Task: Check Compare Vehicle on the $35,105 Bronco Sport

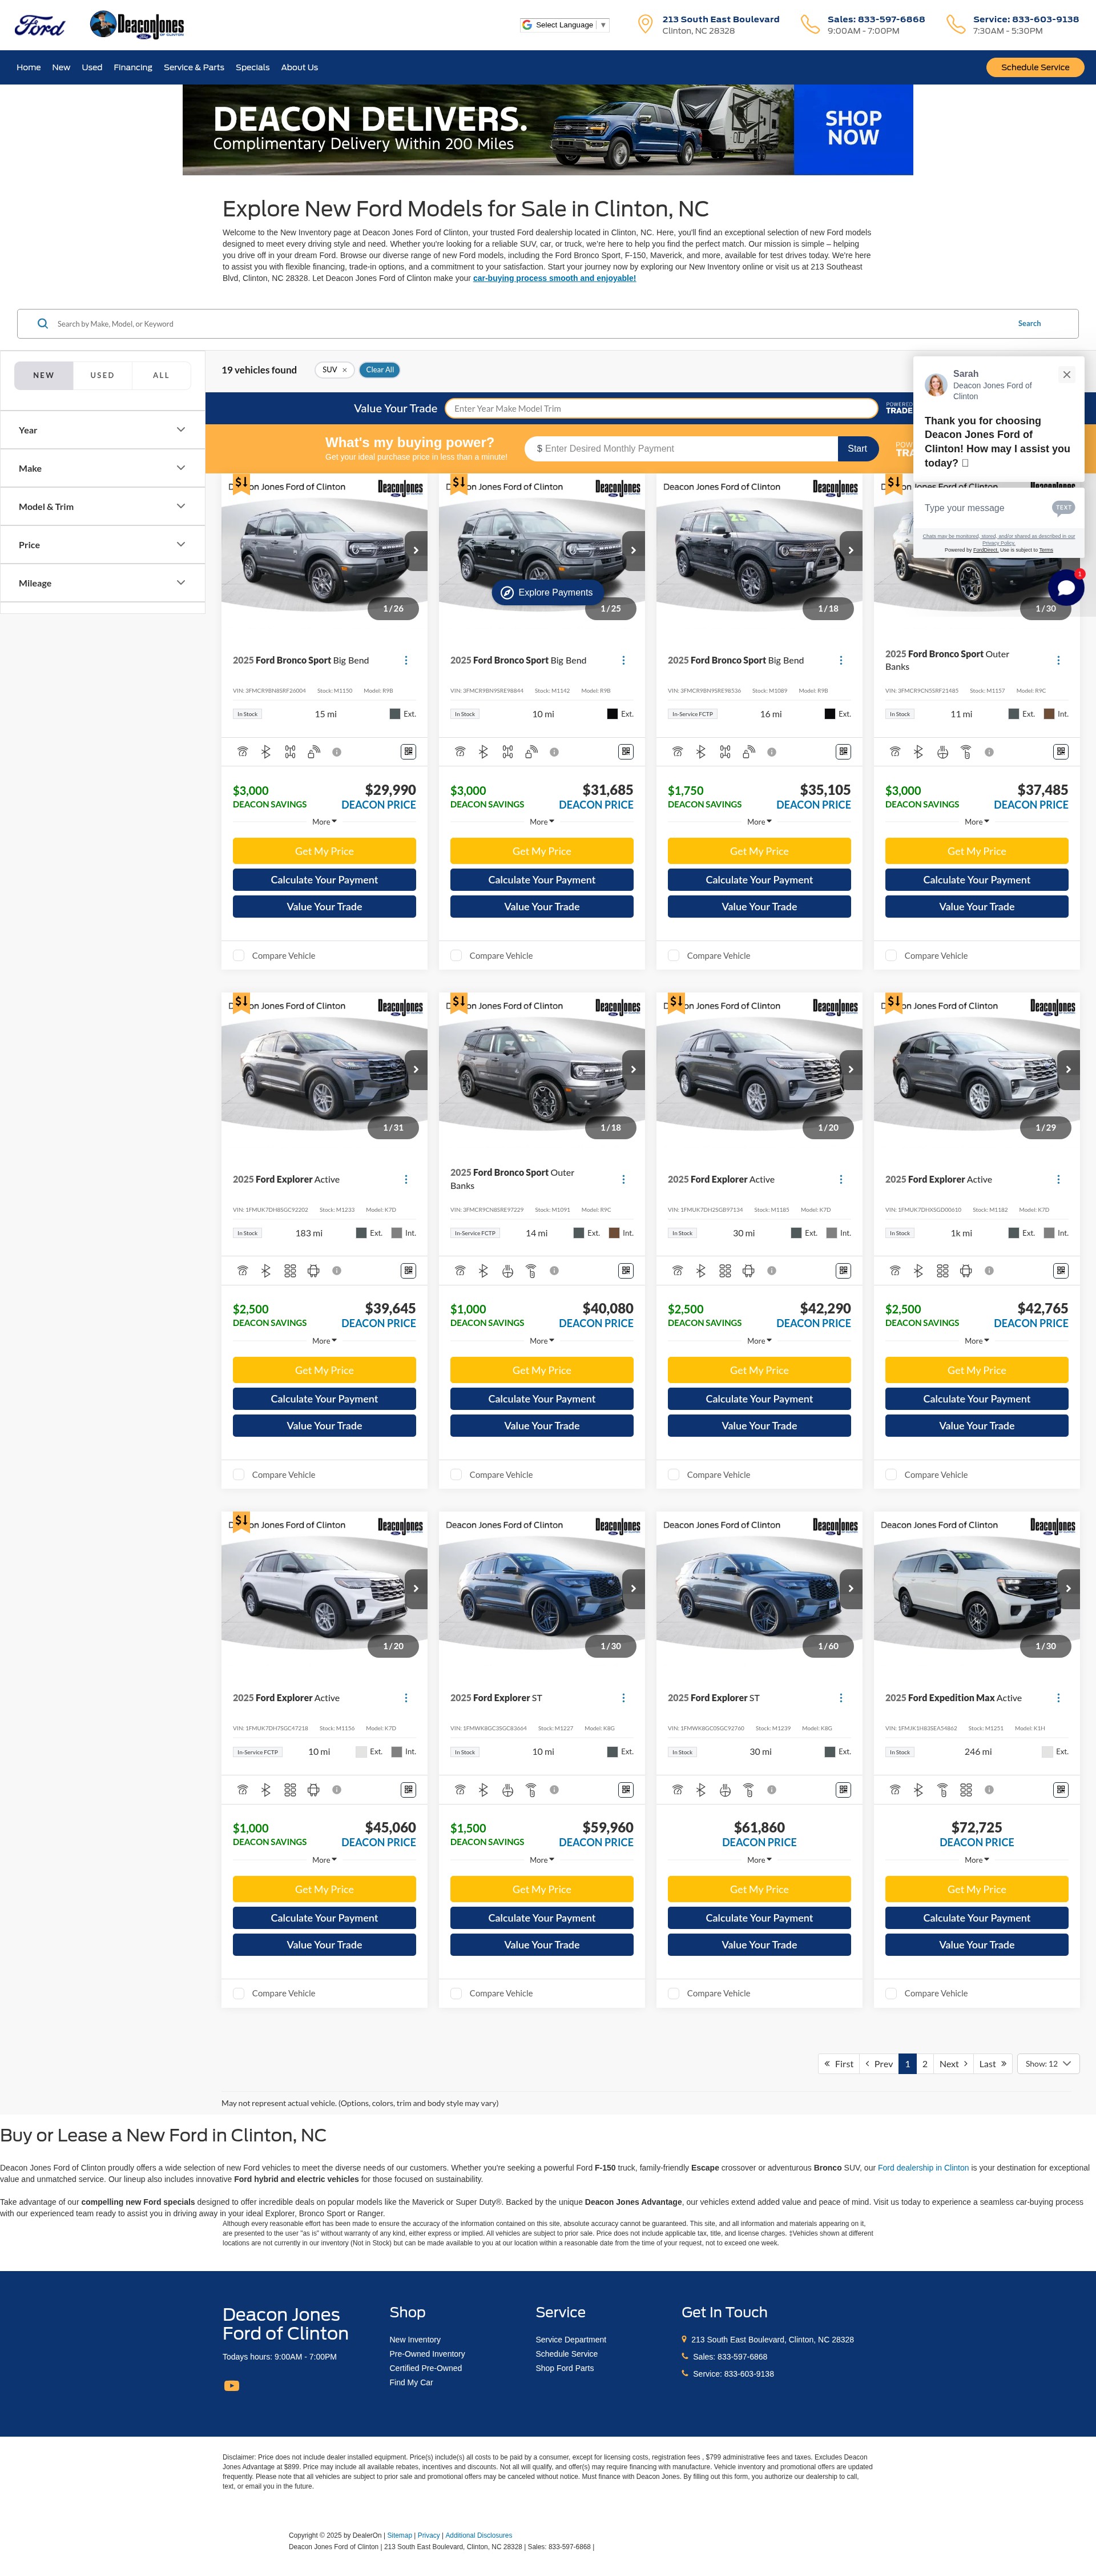Action: click(x=674, y=956)
